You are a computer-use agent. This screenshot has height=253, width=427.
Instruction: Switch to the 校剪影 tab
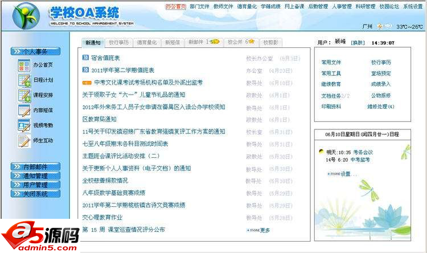pos(270,43)
